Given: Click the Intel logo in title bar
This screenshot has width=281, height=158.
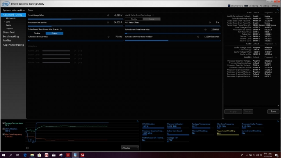Looking at the screenshot, I should point(6,4).
